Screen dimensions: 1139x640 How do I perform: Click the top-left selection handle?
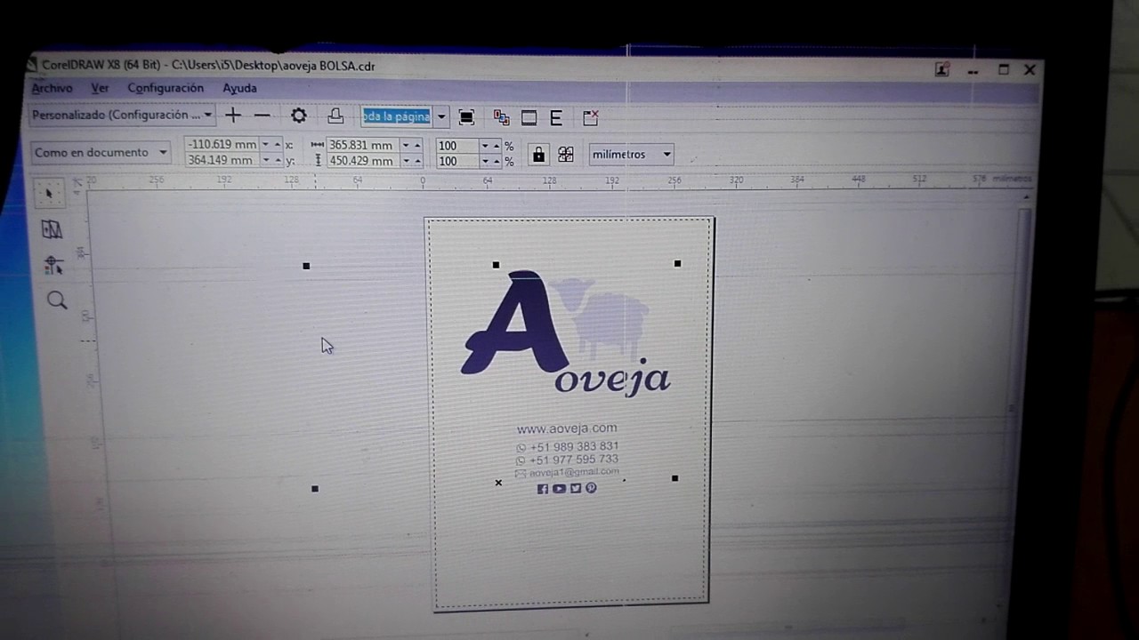tap(306, 266)
